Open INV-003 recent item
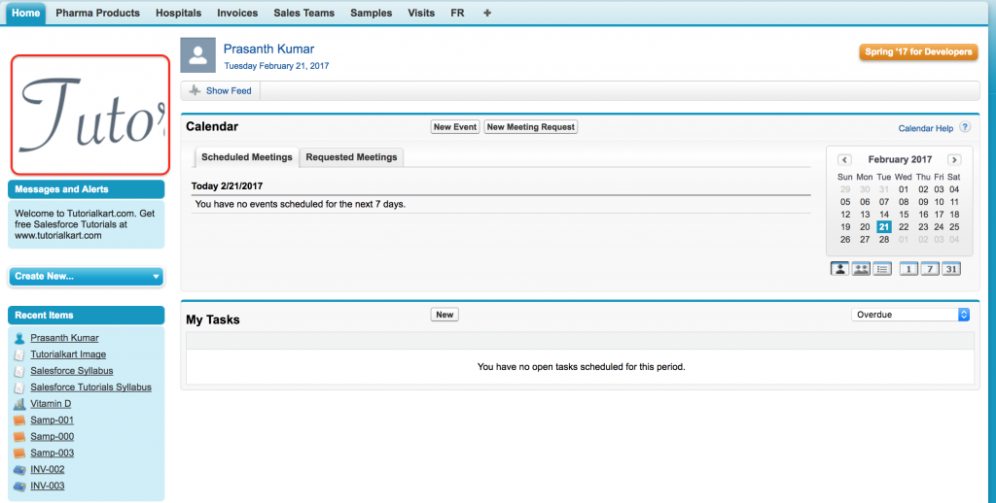The height and width of the screenshot is (503, 996). (48, 486)
